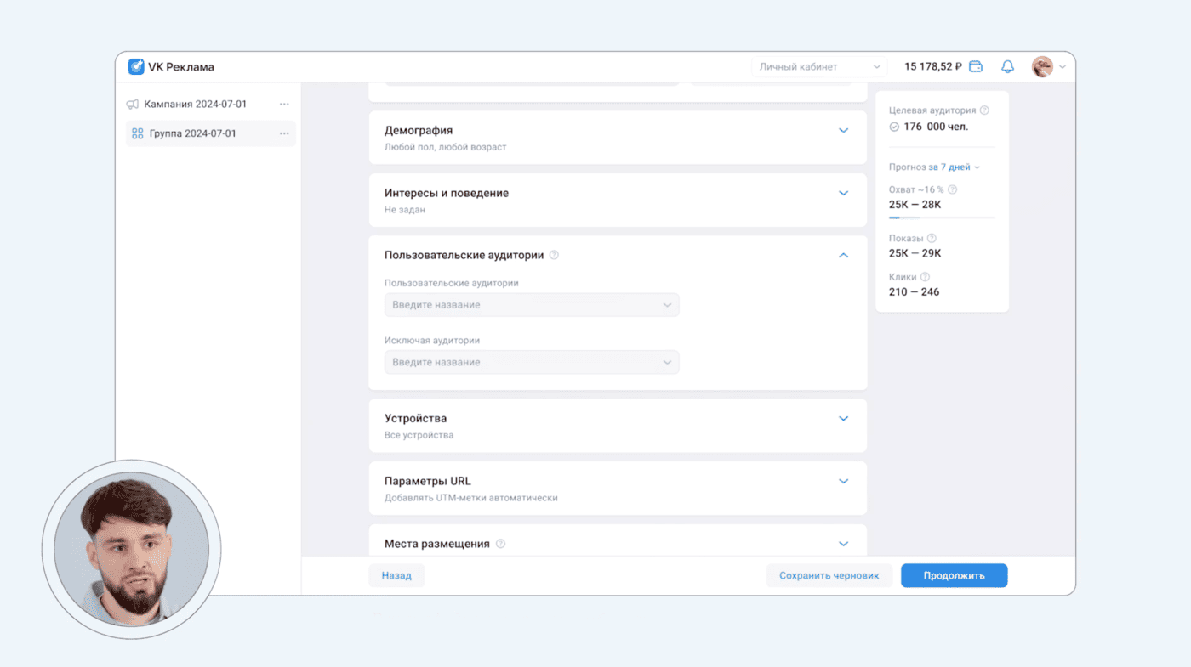The image size is (1191, 667).
Task: Click the grid icon beside Группа 2024-07-01
Action: [138, 133]
